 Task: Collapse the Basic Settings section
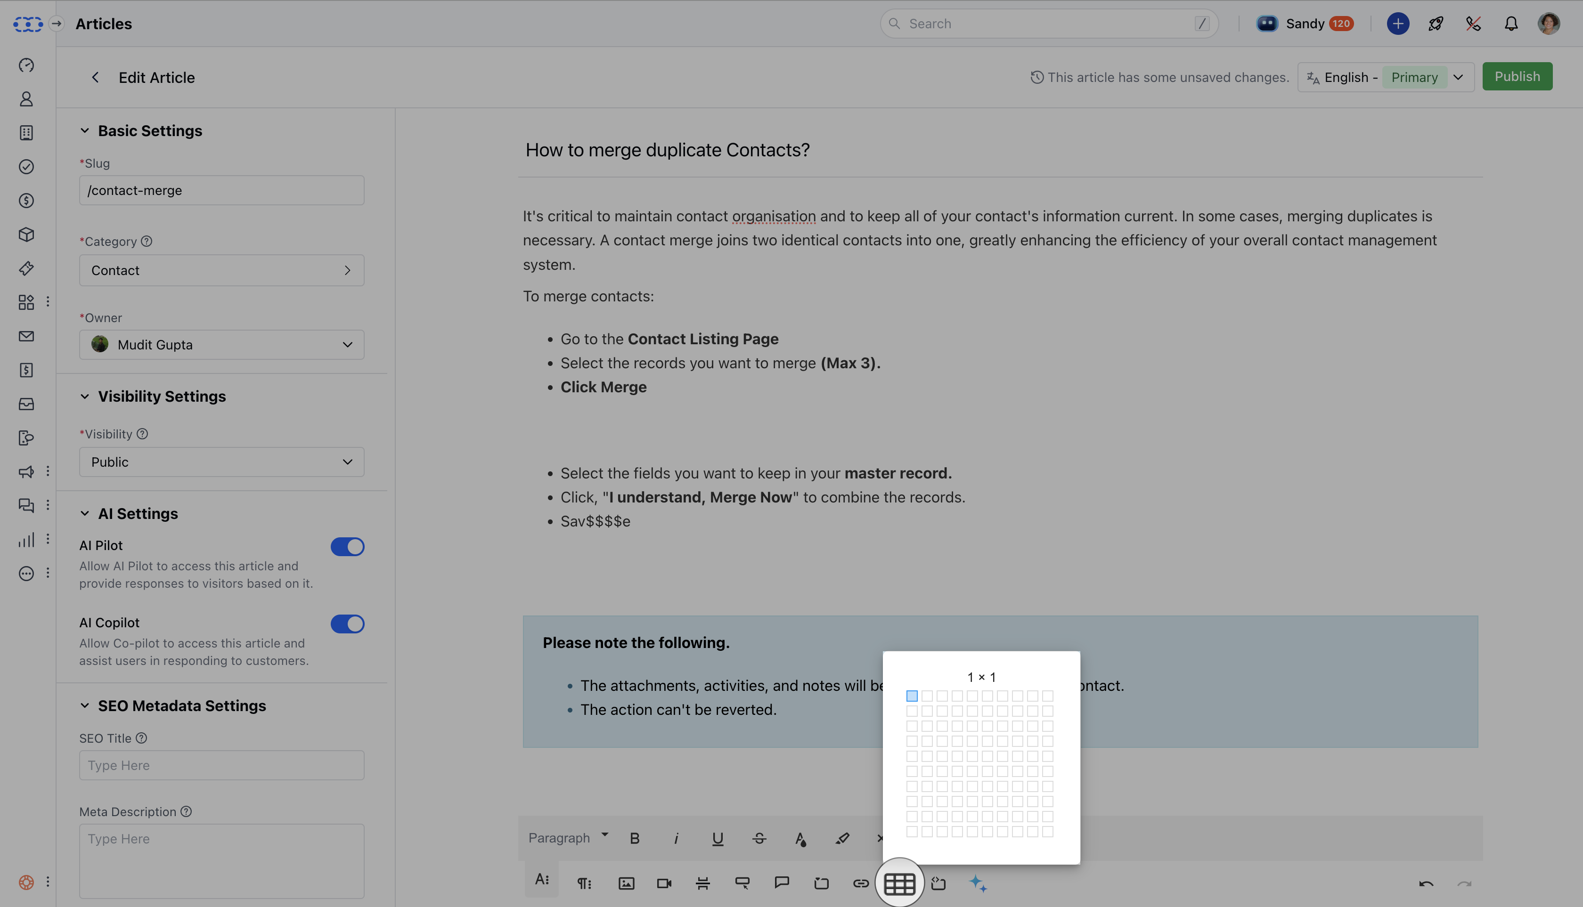point(85,131)
